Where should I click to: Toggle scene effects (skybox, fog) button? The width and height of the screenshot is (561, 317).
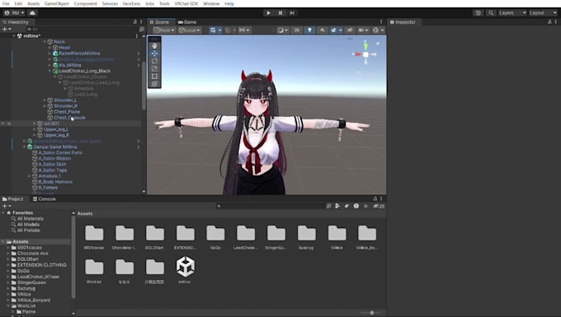pos(333,30)
